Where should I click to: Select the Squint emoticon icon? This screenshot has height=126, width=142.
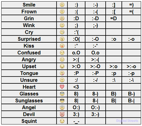click(62, 121)
